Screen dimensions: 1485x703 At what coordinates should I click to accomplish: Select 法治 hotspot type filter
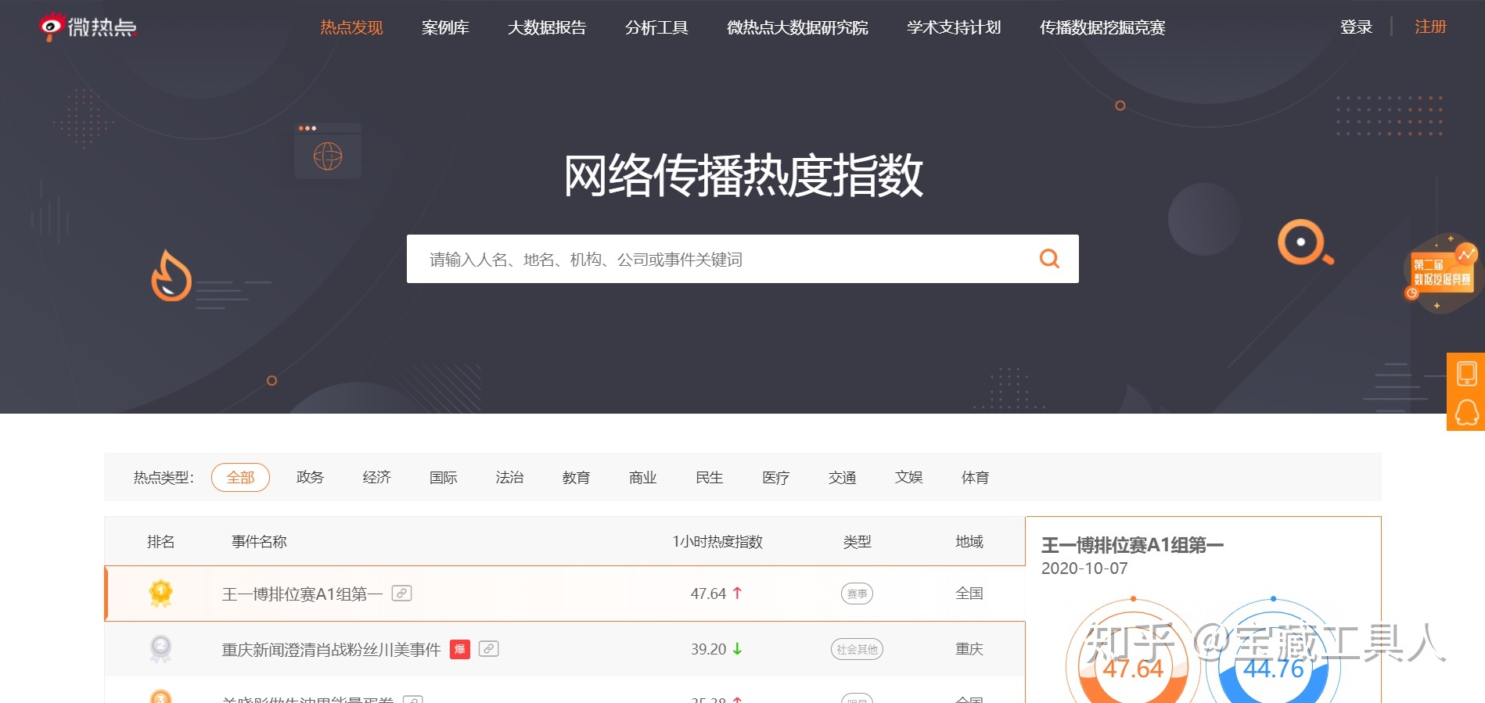(509, 477)
